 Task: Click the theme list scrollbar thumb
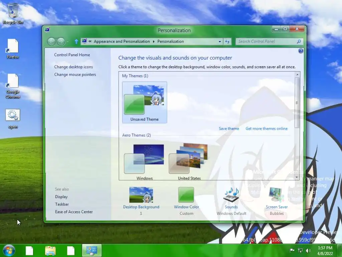point(297,102)
